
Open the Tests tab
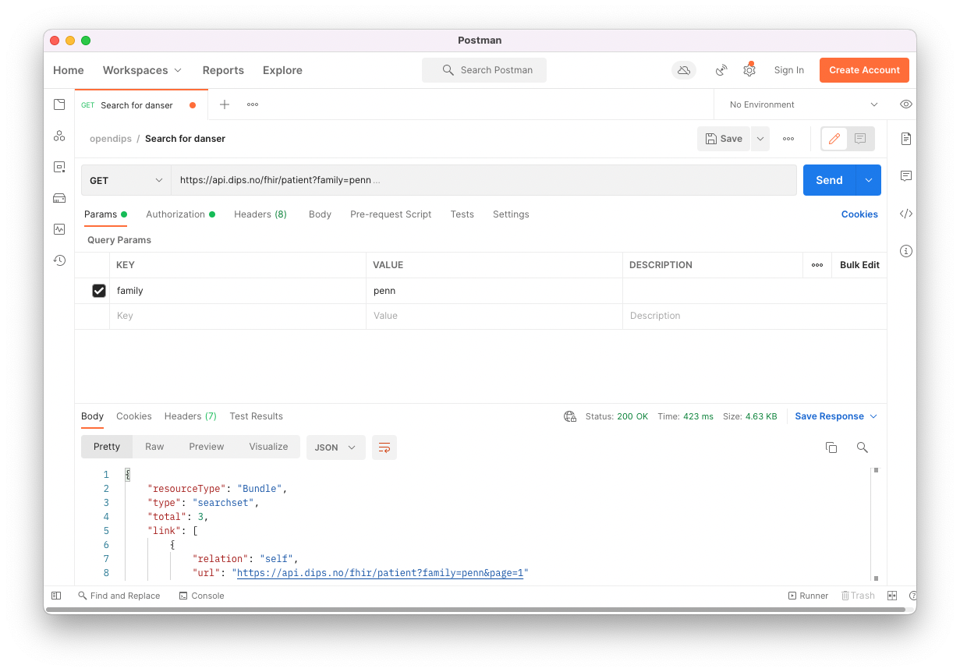point(462,214)
